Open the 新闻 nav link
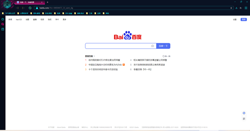The height and width of the screenshot is (131, 250). 10,19
